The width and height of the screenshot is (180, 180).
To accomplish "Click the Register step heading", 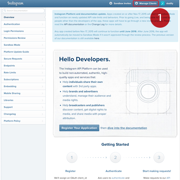I will (71, 171).
